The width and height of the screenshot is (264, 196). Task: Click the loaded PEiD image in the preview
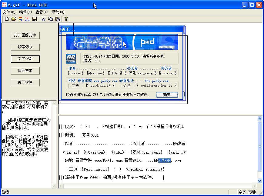pos(122,63)
